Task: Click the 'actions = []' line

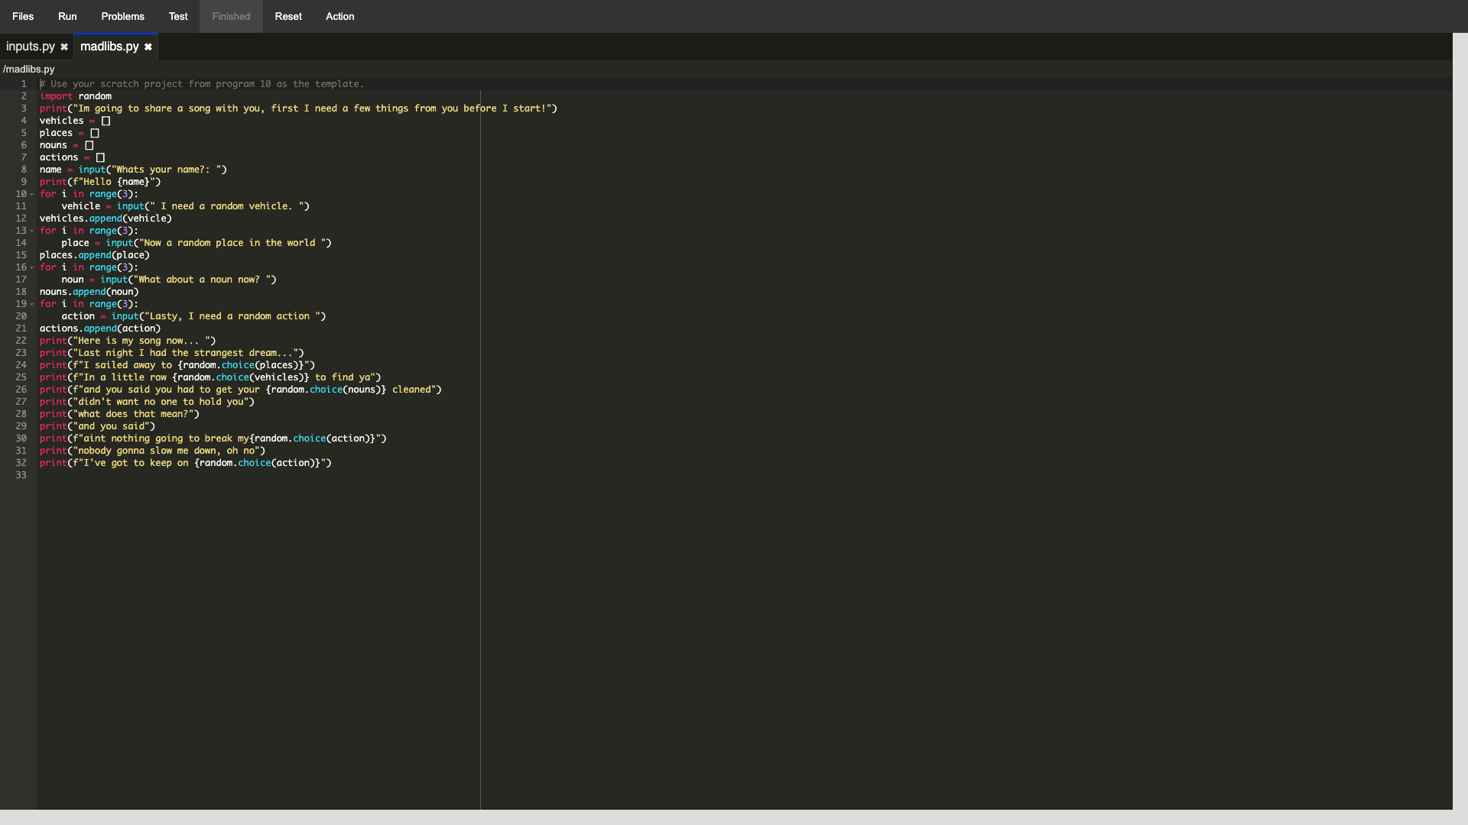Action: coord(73,157)
